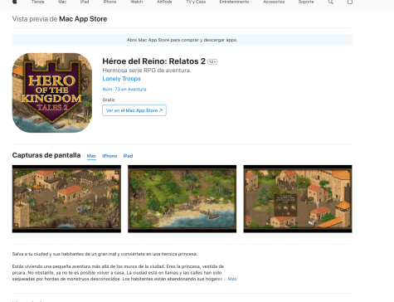Select the Mac screenshots tab
394x302 pixels.
(91, 156)
